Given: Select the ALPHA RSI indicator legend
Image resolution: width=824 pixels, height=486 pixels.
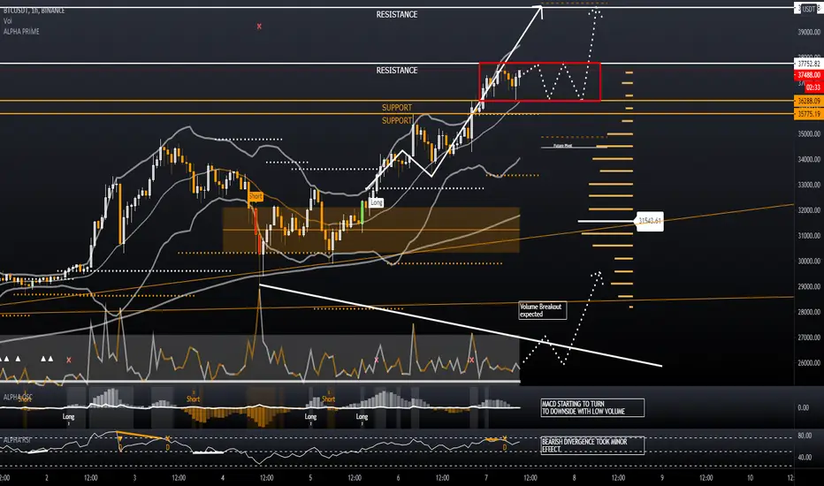Looking at the screenshot, I should pyautogui.click(x=17, y=440).
